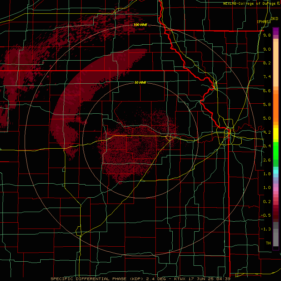The width and height of the screenshot is (281, 281).
Task: Pick the orange swatch in the color bar
Action: [x=276, y=108]
